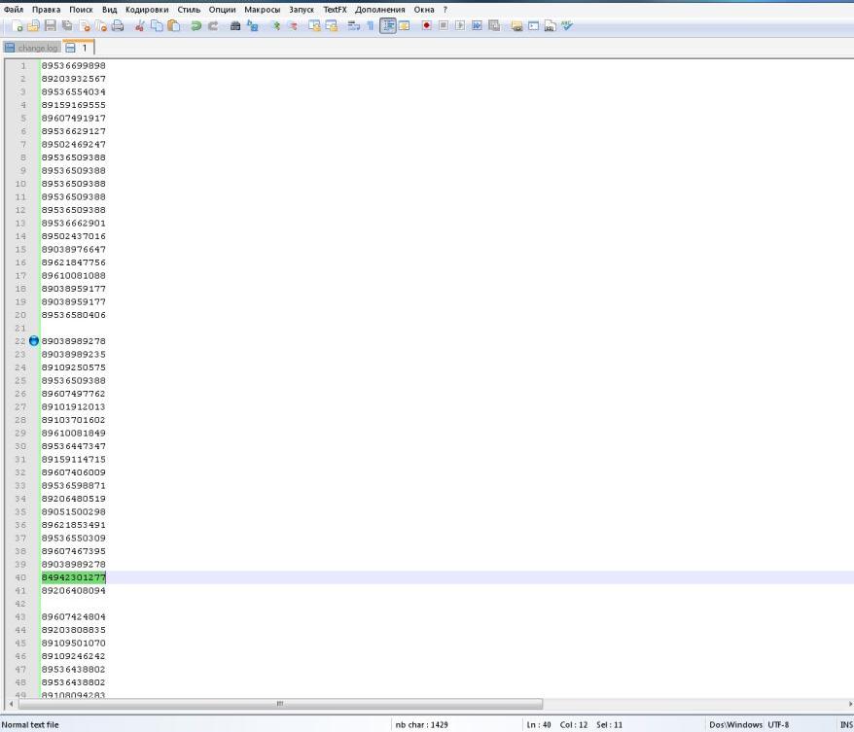Zoom out using the toolbar icon
854x732 pixels.
(293, 25)
